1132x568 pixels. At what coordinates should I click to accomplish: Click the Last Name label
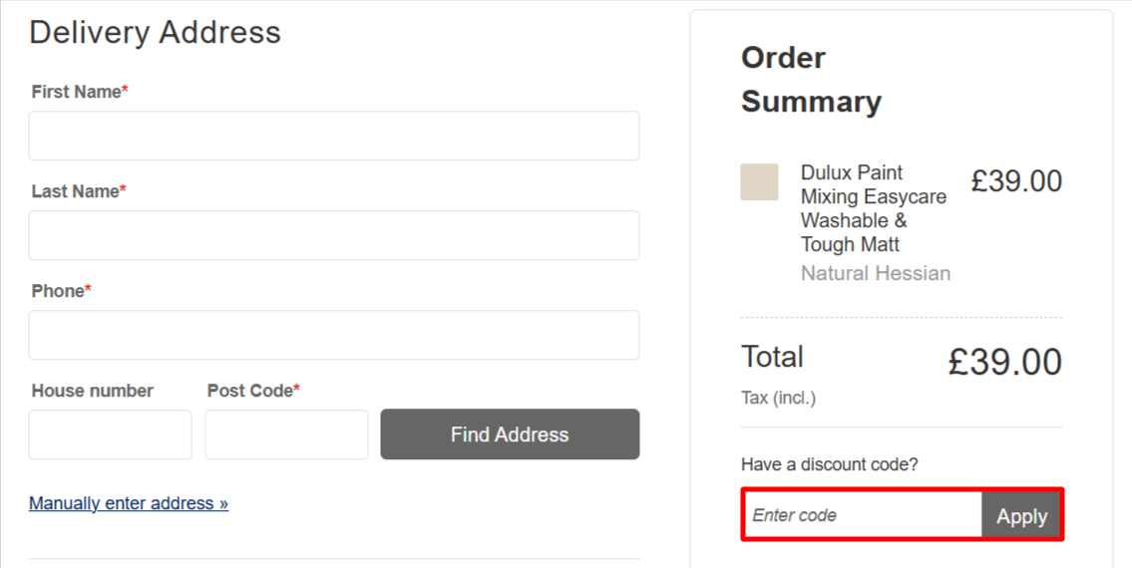point(78,191)
